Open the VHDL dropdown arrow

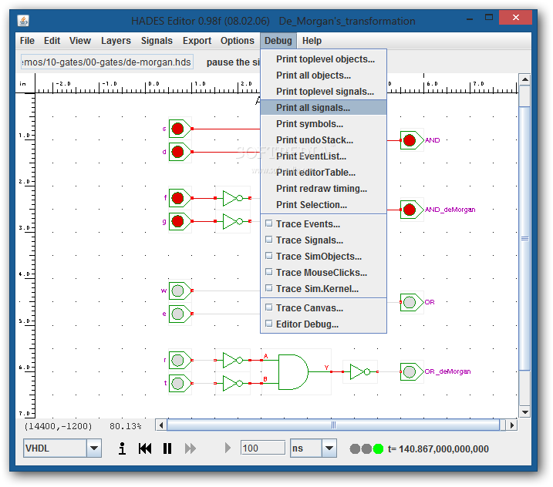94,448
